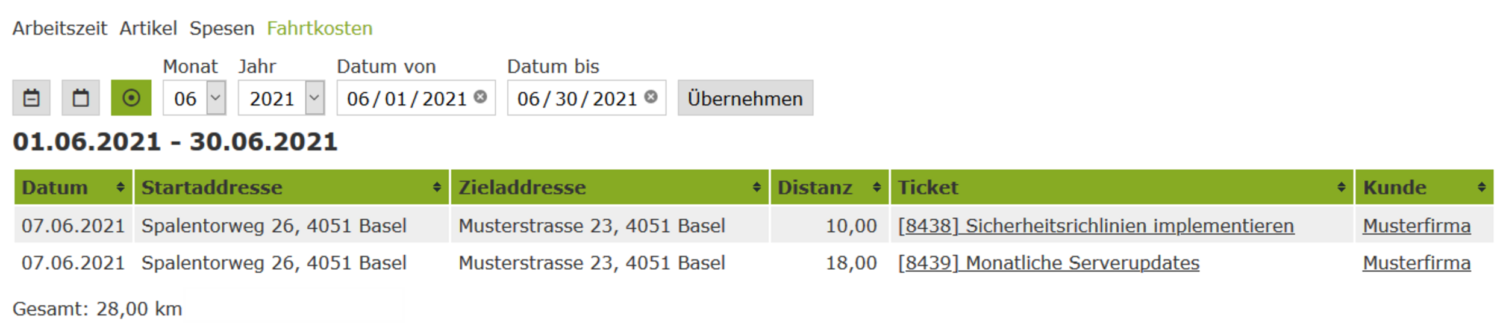This screenshot has height=330, width=1506.
Task: Sort by Ticket column arrows
Action: point(1341,187)
